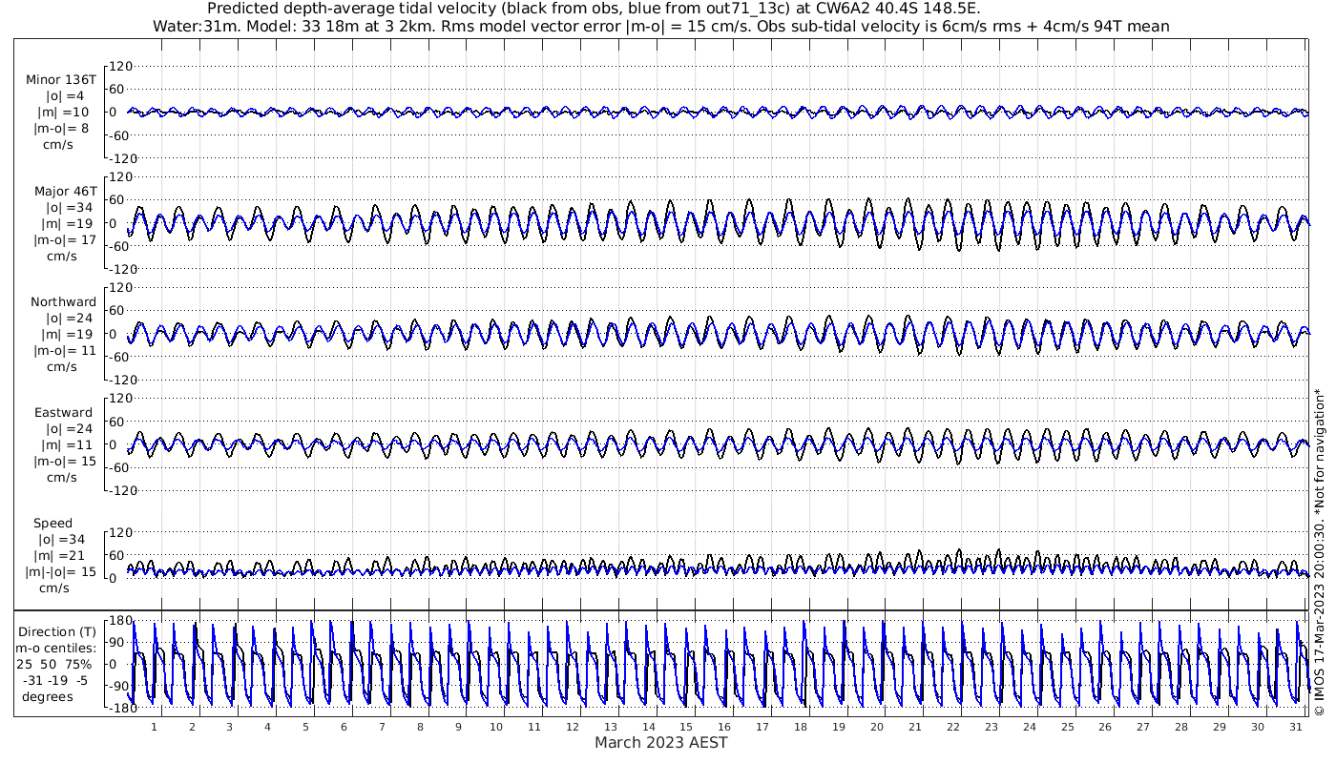Click the '|m| =10' value in Minor panel
Viewport: 1336px width, 763px height.
tap(65, 113)
